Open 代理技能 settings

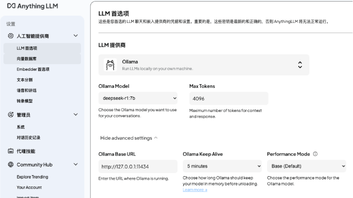(x=26, y=151)
